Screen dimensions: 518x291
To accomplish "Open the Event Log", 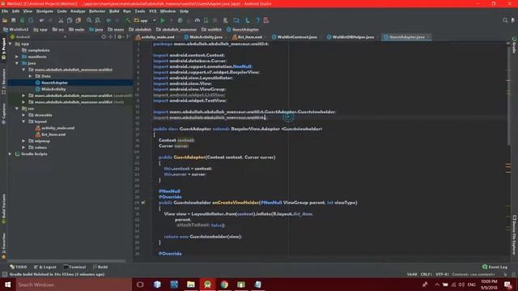I will point(495,267).
